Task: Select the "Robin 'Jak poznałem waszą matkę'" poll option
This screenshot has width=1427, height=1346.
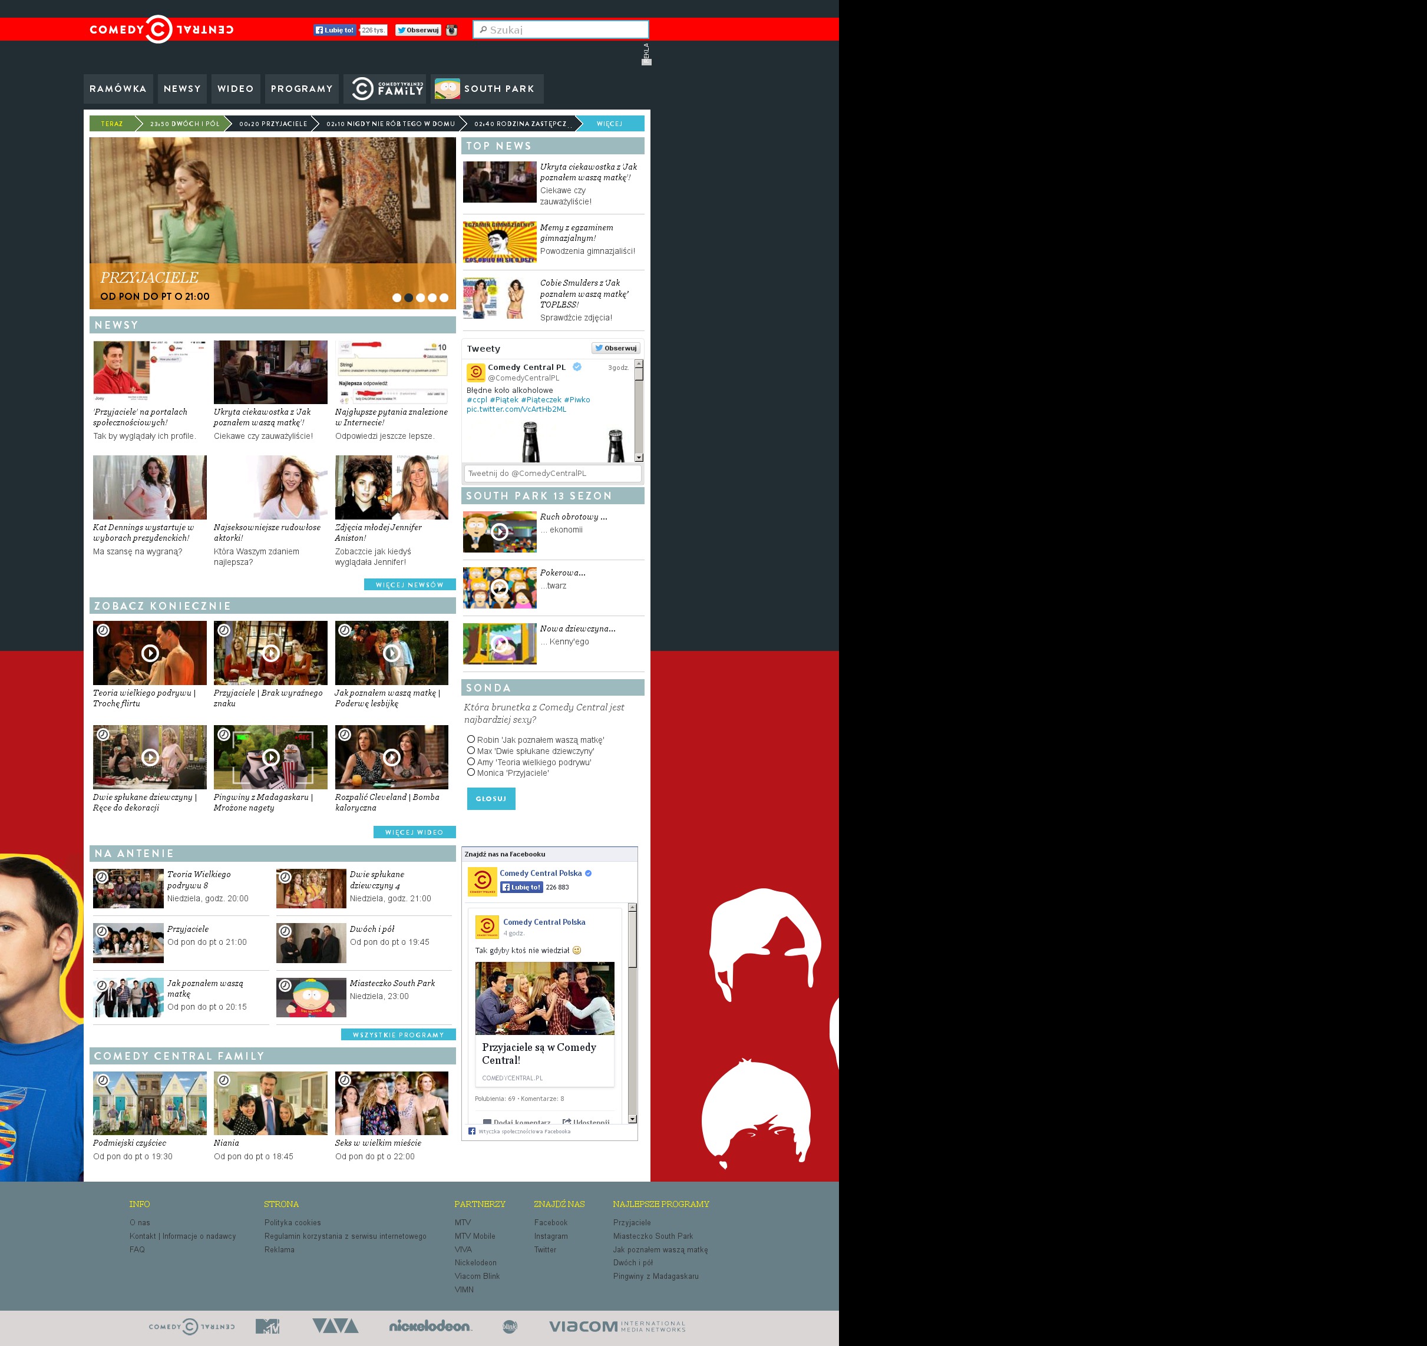Action: click(471, 739)
